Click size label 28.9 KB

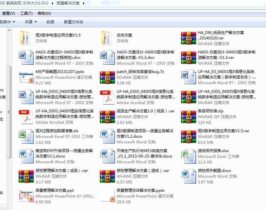click(x=123, y=202)
